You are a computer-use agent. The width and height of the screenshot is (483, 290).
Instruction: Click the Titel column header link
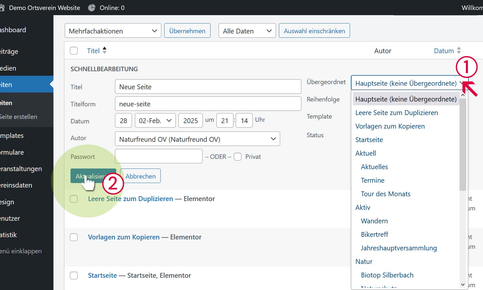click(x=93, y=51)
